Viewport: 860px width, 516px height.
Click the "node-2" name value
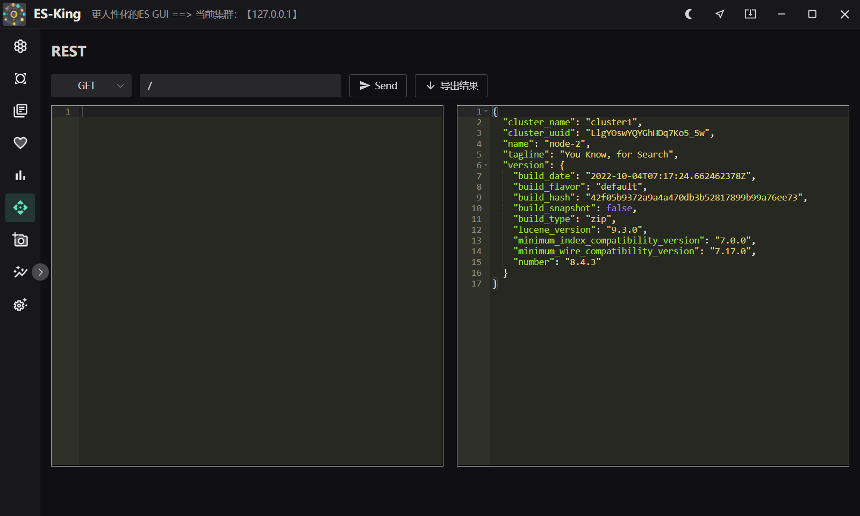[565, 144]
